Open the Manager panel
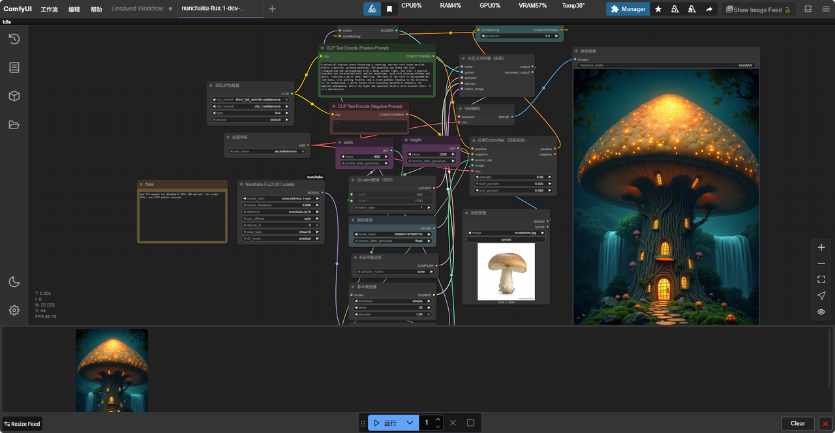 coord(628,9)
